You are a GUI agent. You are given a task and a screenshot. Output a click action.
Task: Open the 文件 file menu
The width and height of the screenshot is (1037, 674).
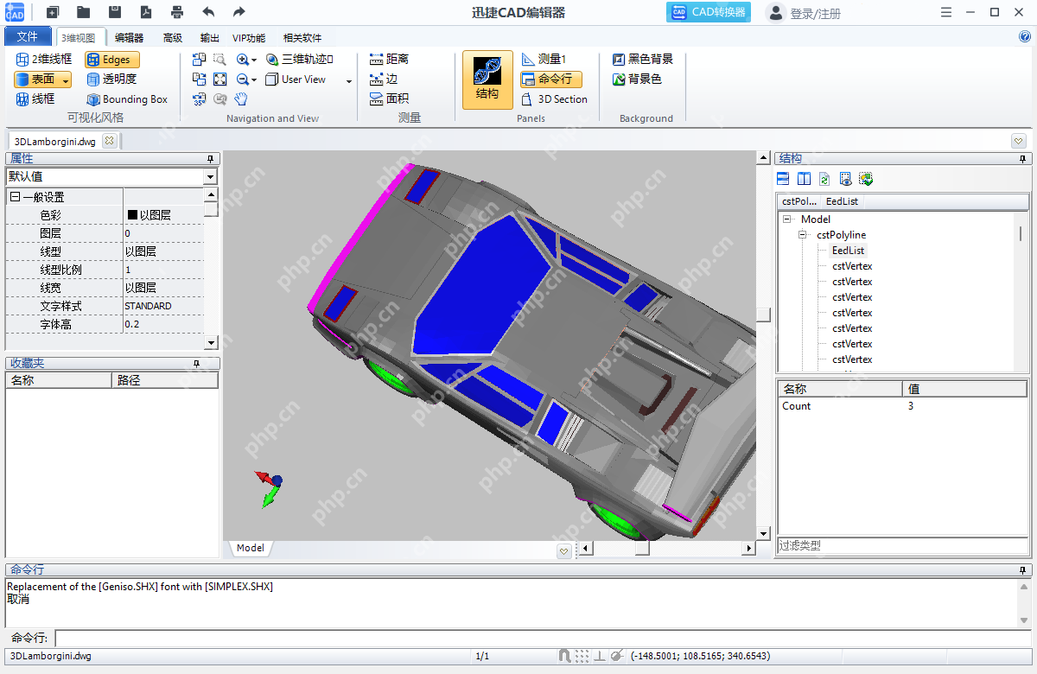(28, 36)
